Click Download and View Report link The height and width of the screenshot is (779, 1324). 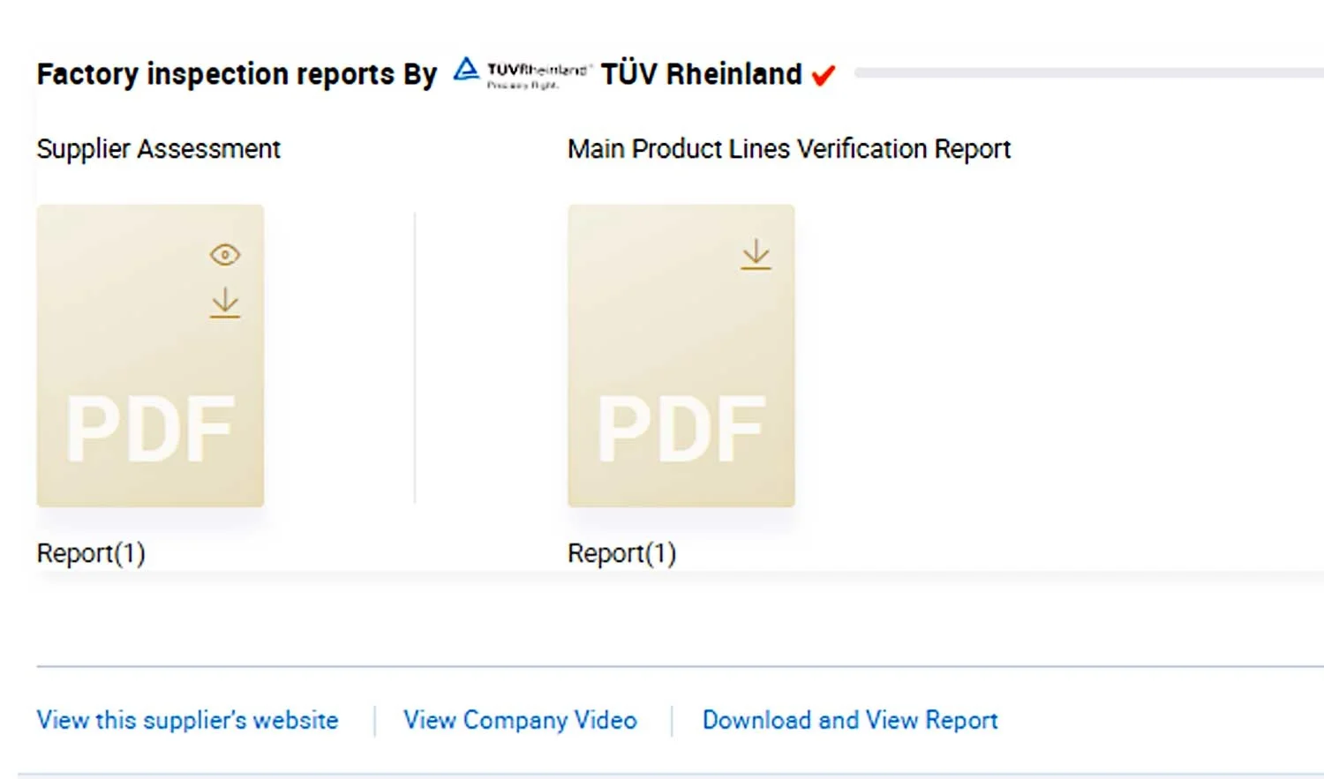coord(850,720)
